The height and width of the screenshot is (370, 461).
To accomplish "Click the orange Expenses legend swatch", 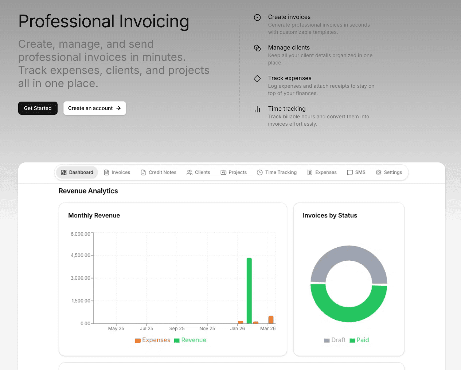I will click(x=138, y=341).
